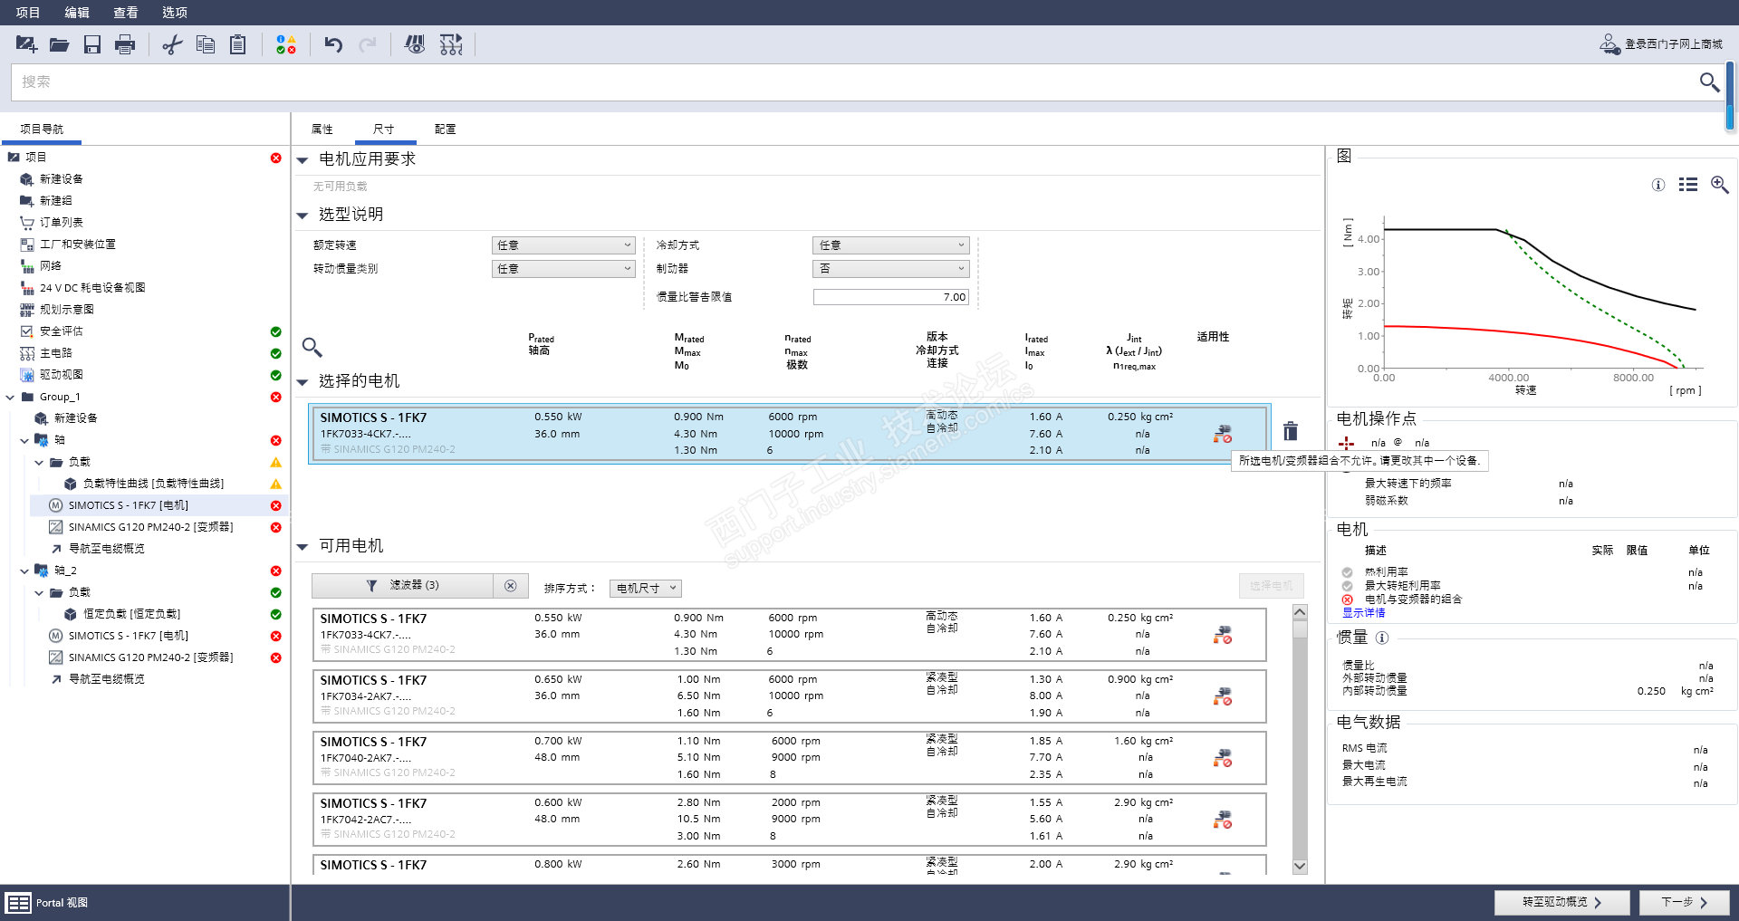Screen dimensions: 1739x921
Task: Click the toolbar icon right of redo
Action: [x=415, y=44]
